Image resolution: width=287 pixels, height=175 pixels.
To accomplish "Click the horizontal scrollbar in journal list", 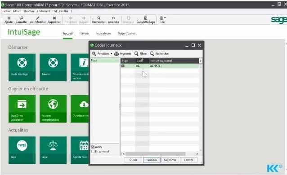I will (x=156, y=154).
